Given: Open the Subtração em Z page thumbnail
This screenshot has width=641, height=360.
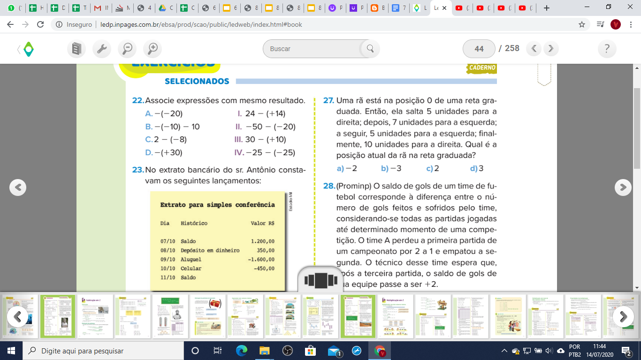Looking at the screenshot, I should [96, 316].
